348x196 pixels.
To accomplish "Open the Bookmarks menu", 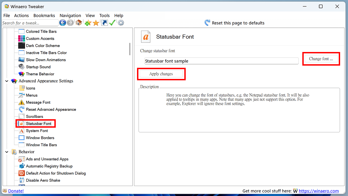I will (44, 16).
